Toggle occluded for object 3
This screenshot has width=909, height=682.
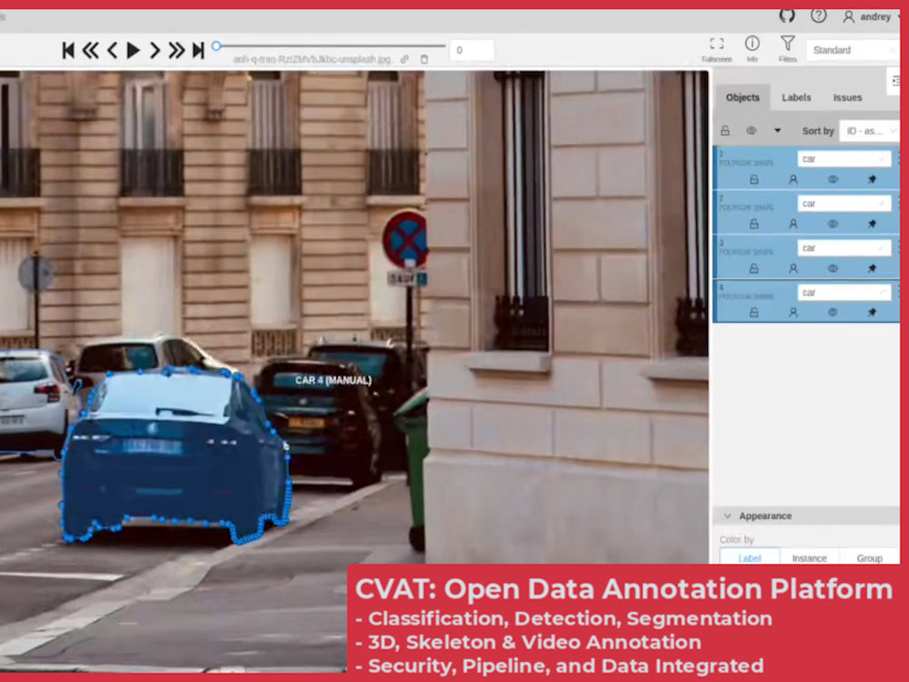(x=793, y=268)
